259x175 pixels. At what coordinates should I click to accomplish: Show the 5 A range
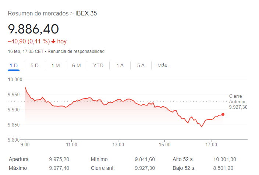click(x=141, y=65)
